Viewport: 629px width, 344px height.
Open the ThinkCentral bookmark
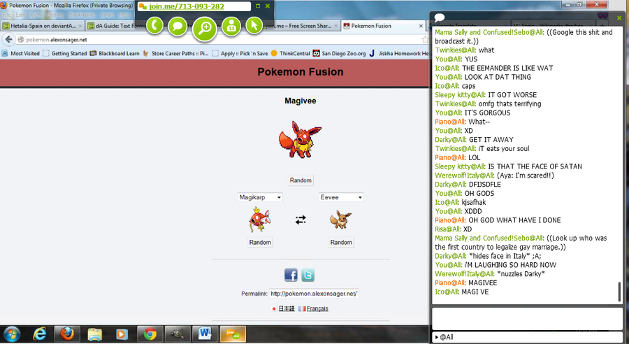[x=291, y=53]
